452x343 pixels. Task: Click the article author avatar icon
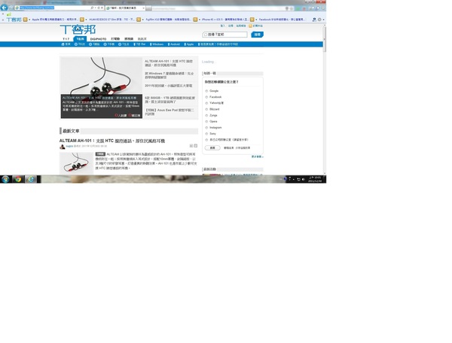coord(63,147)
